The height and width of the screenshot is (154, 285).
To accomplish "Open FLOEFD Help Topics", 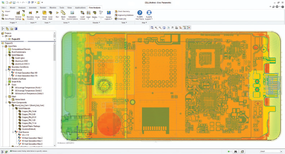I will coord(140,14).
